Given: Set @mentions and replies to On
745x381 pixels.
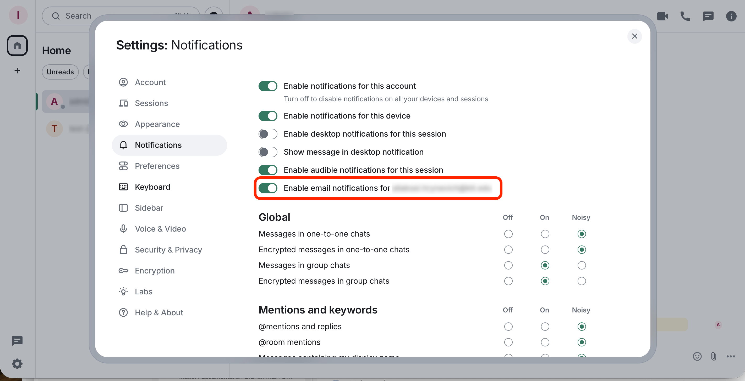Looking at the screenshot, I should point(545,326).
